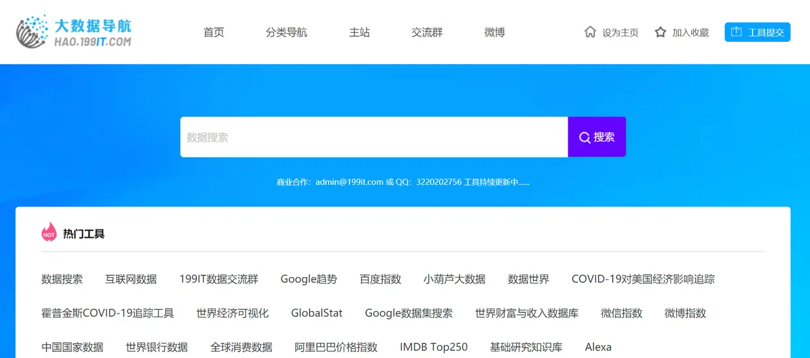810x358 pixels.
Task: Open COVID-19对美国经济影响追踪 link
Action: coord(643,279)
